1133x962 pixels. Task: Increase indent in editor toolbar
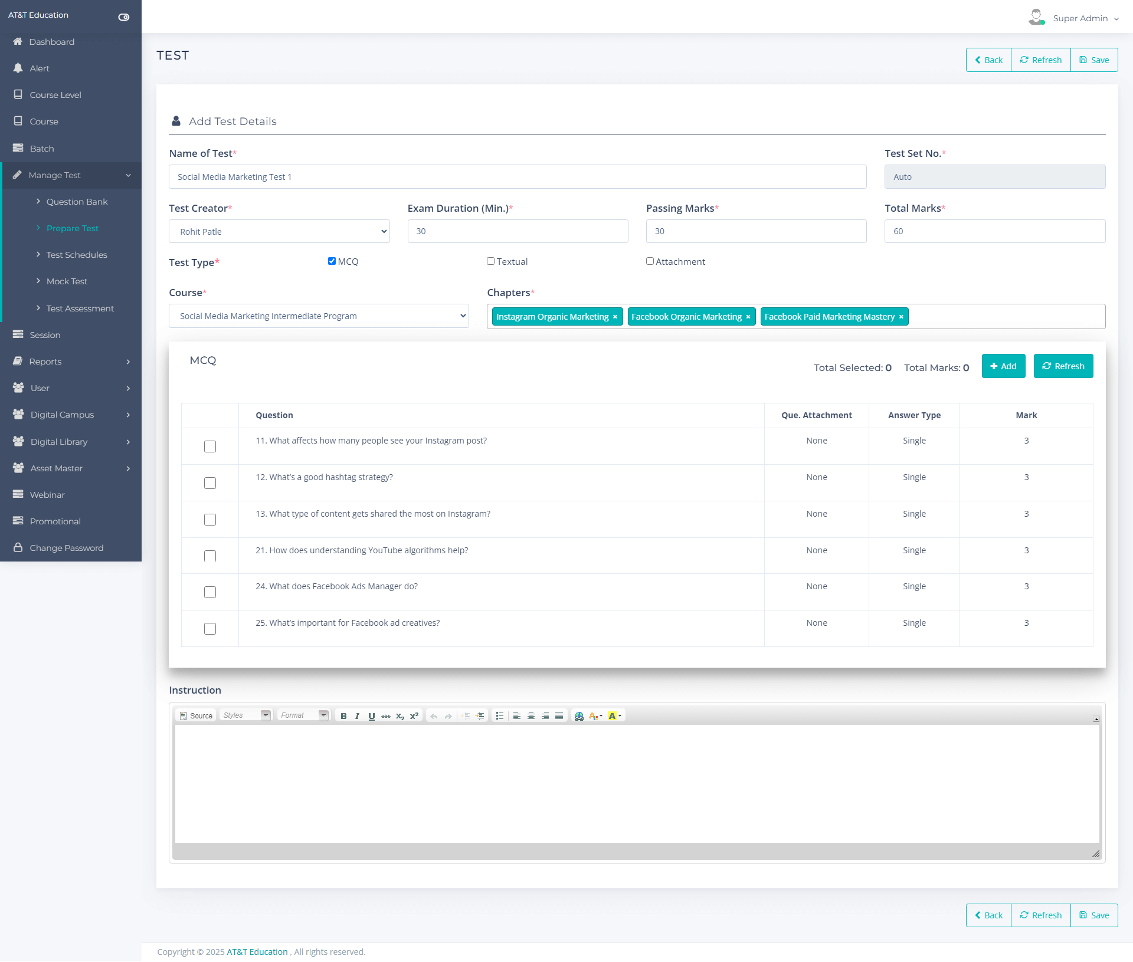tap(480, 716)
